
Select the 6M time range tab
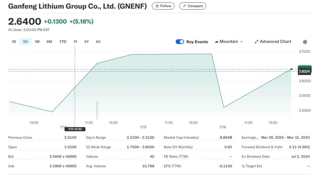coord(49,42)
